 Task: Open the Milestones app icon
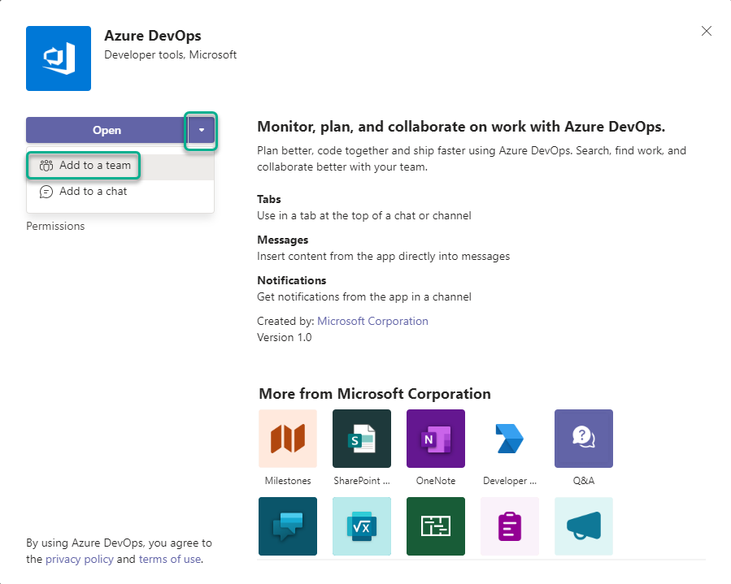[x=288, y=439]
